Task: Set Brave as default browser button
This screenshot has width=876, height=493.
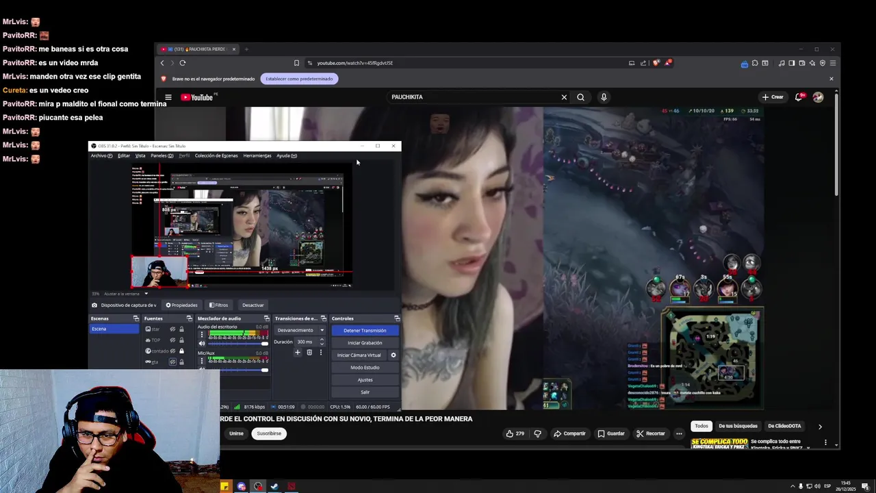Action: tap(299, 79)
